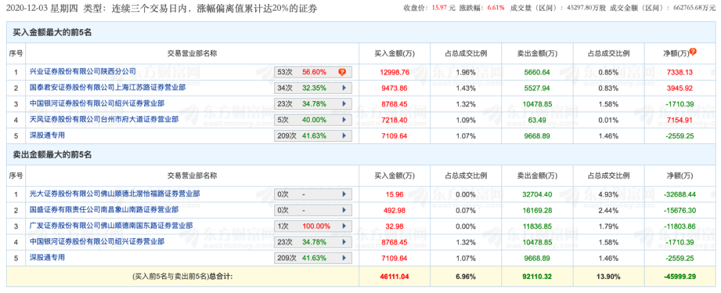The height and width of the screenshot is (293, 721).
Task: Click 卖出金额(万) header in buyers table
Action: pos(537,53)
